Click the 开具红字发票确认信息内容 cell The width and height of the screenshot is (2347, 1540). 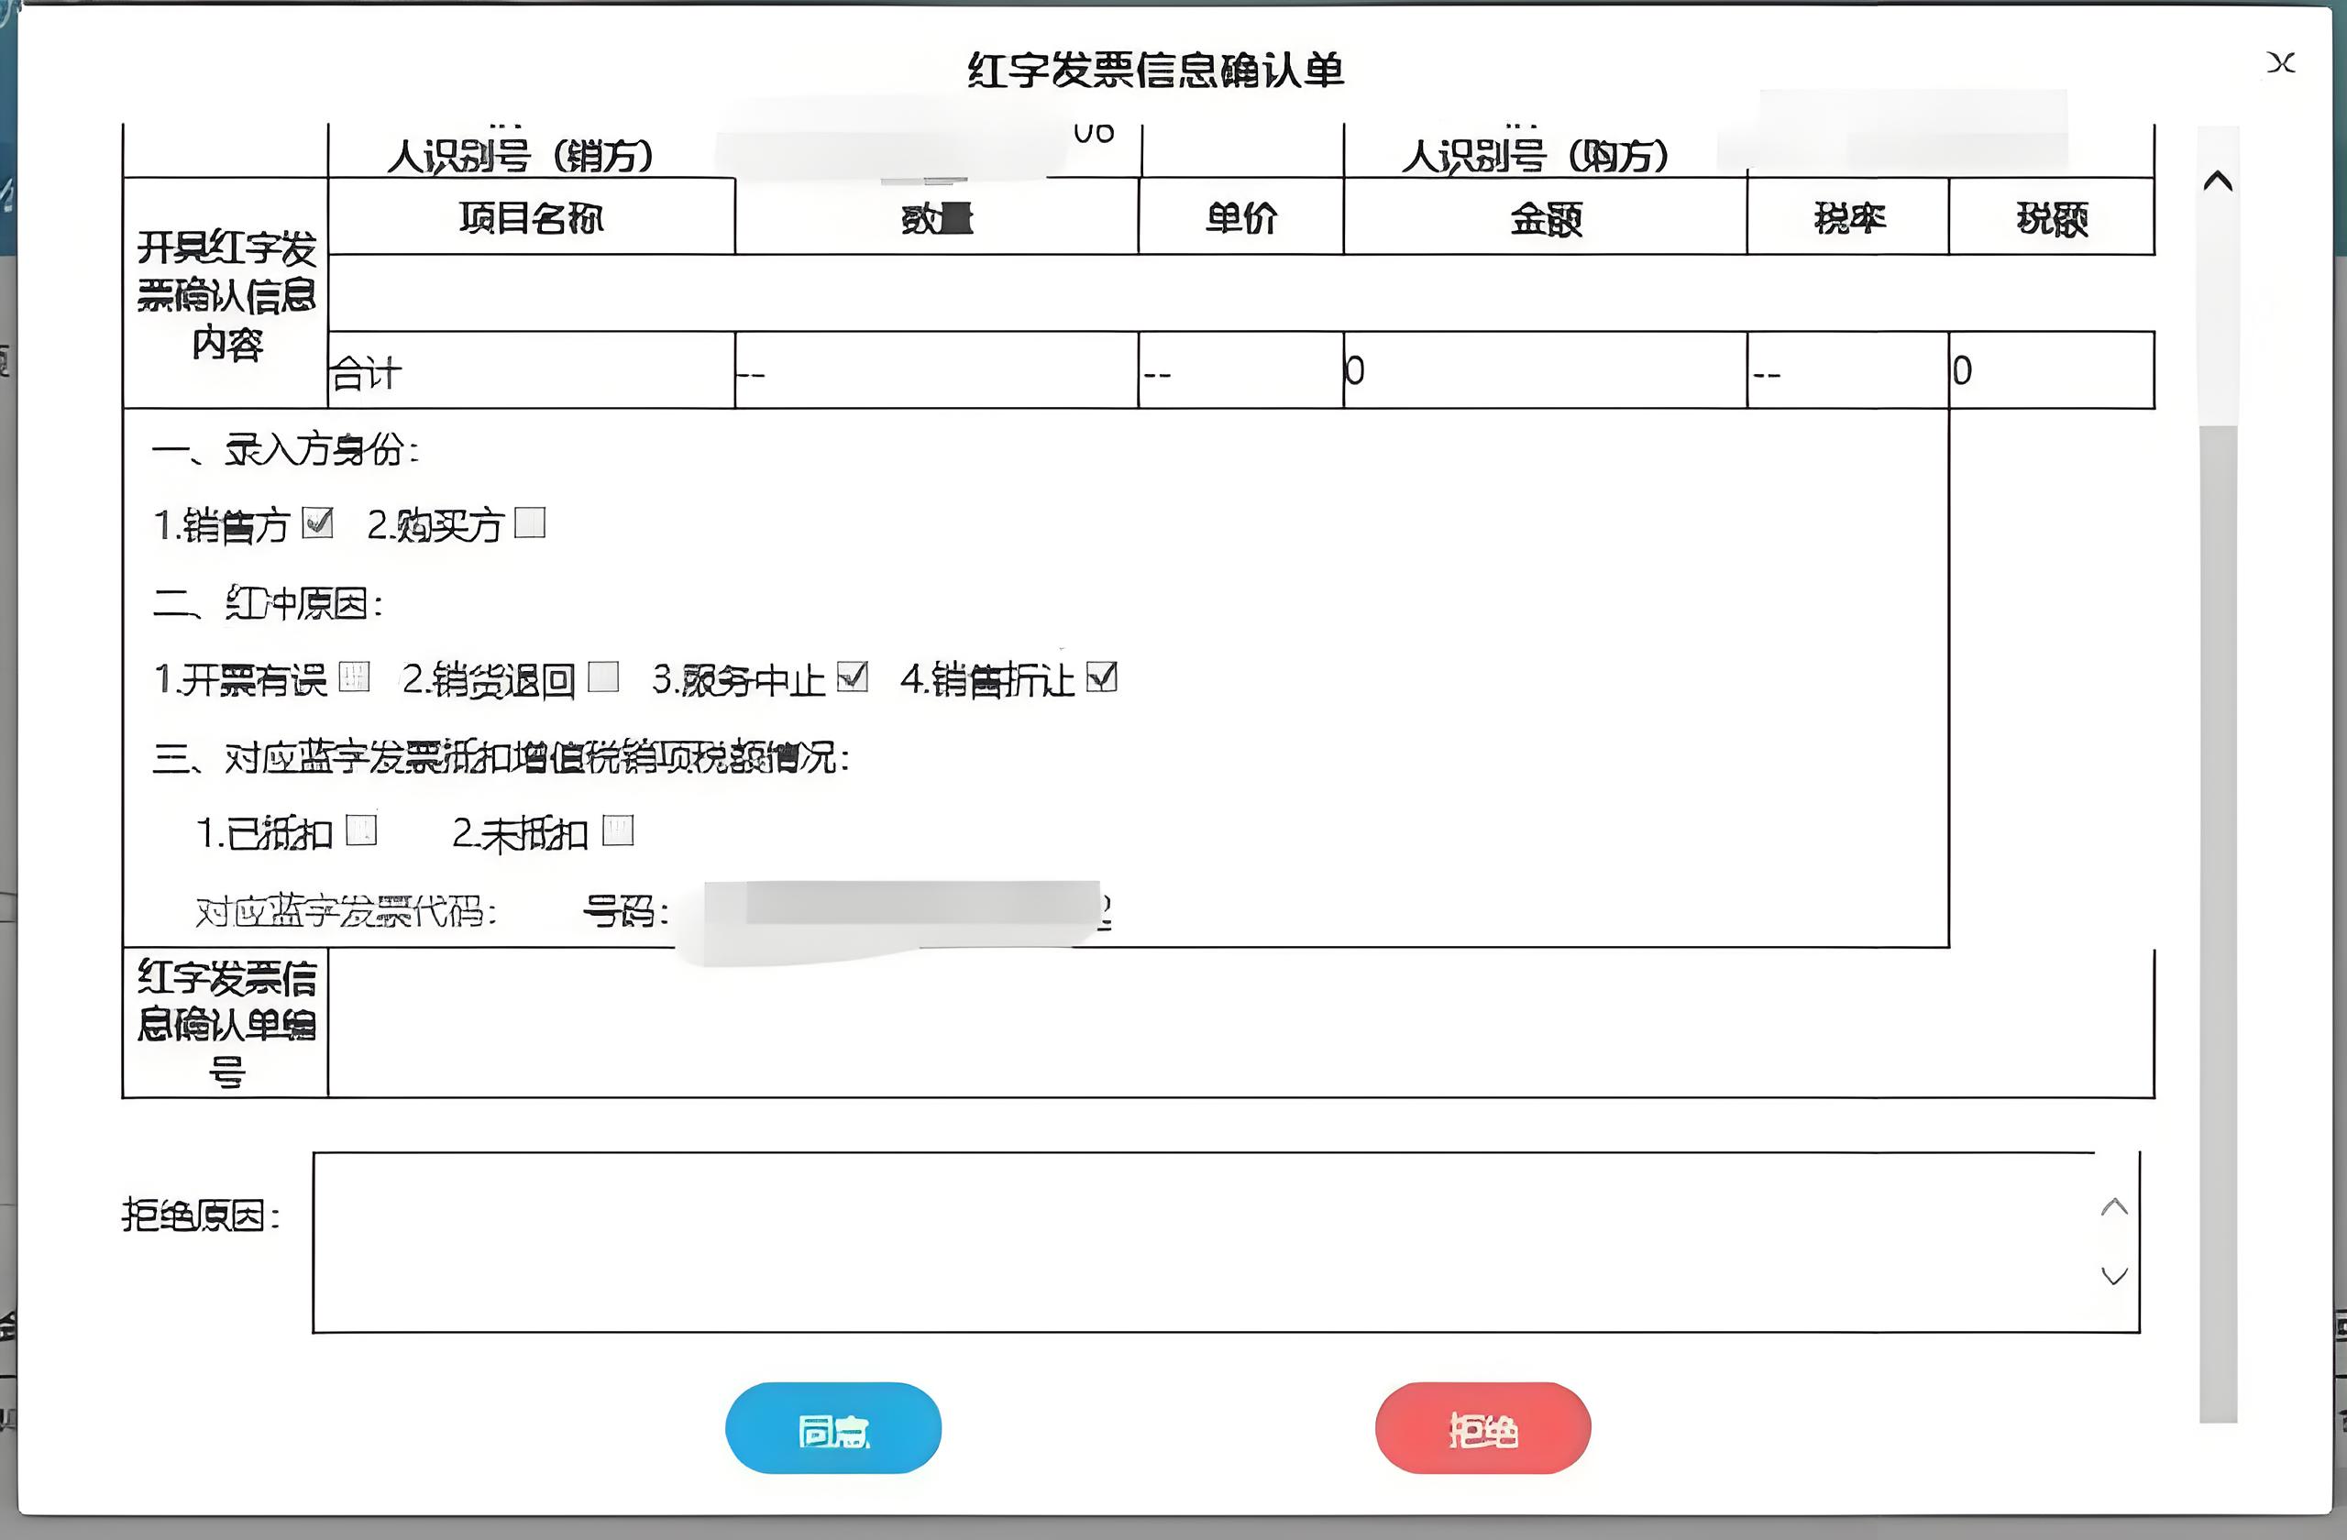[x=226, y=294]
